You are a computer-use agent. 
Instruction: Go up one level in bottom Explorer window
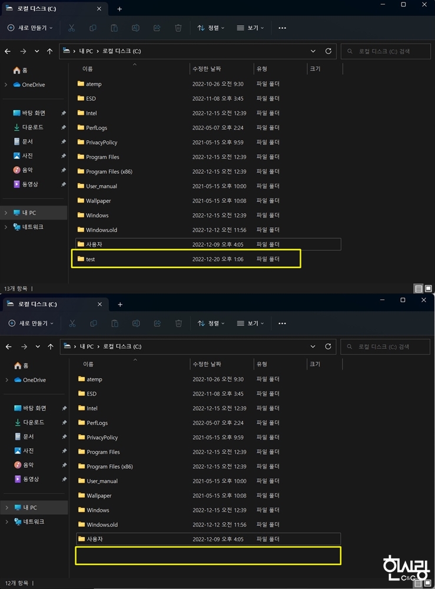51,346
